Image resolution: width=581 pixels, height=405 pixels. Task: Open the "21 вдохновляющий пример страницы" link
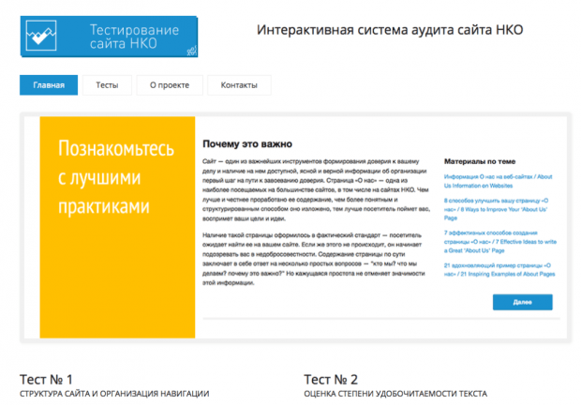(x=497, y=271)
